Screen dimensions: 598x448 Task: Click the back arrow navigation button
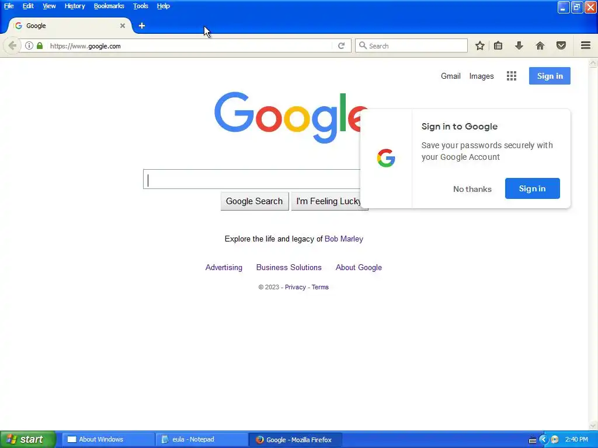[12, 45]
